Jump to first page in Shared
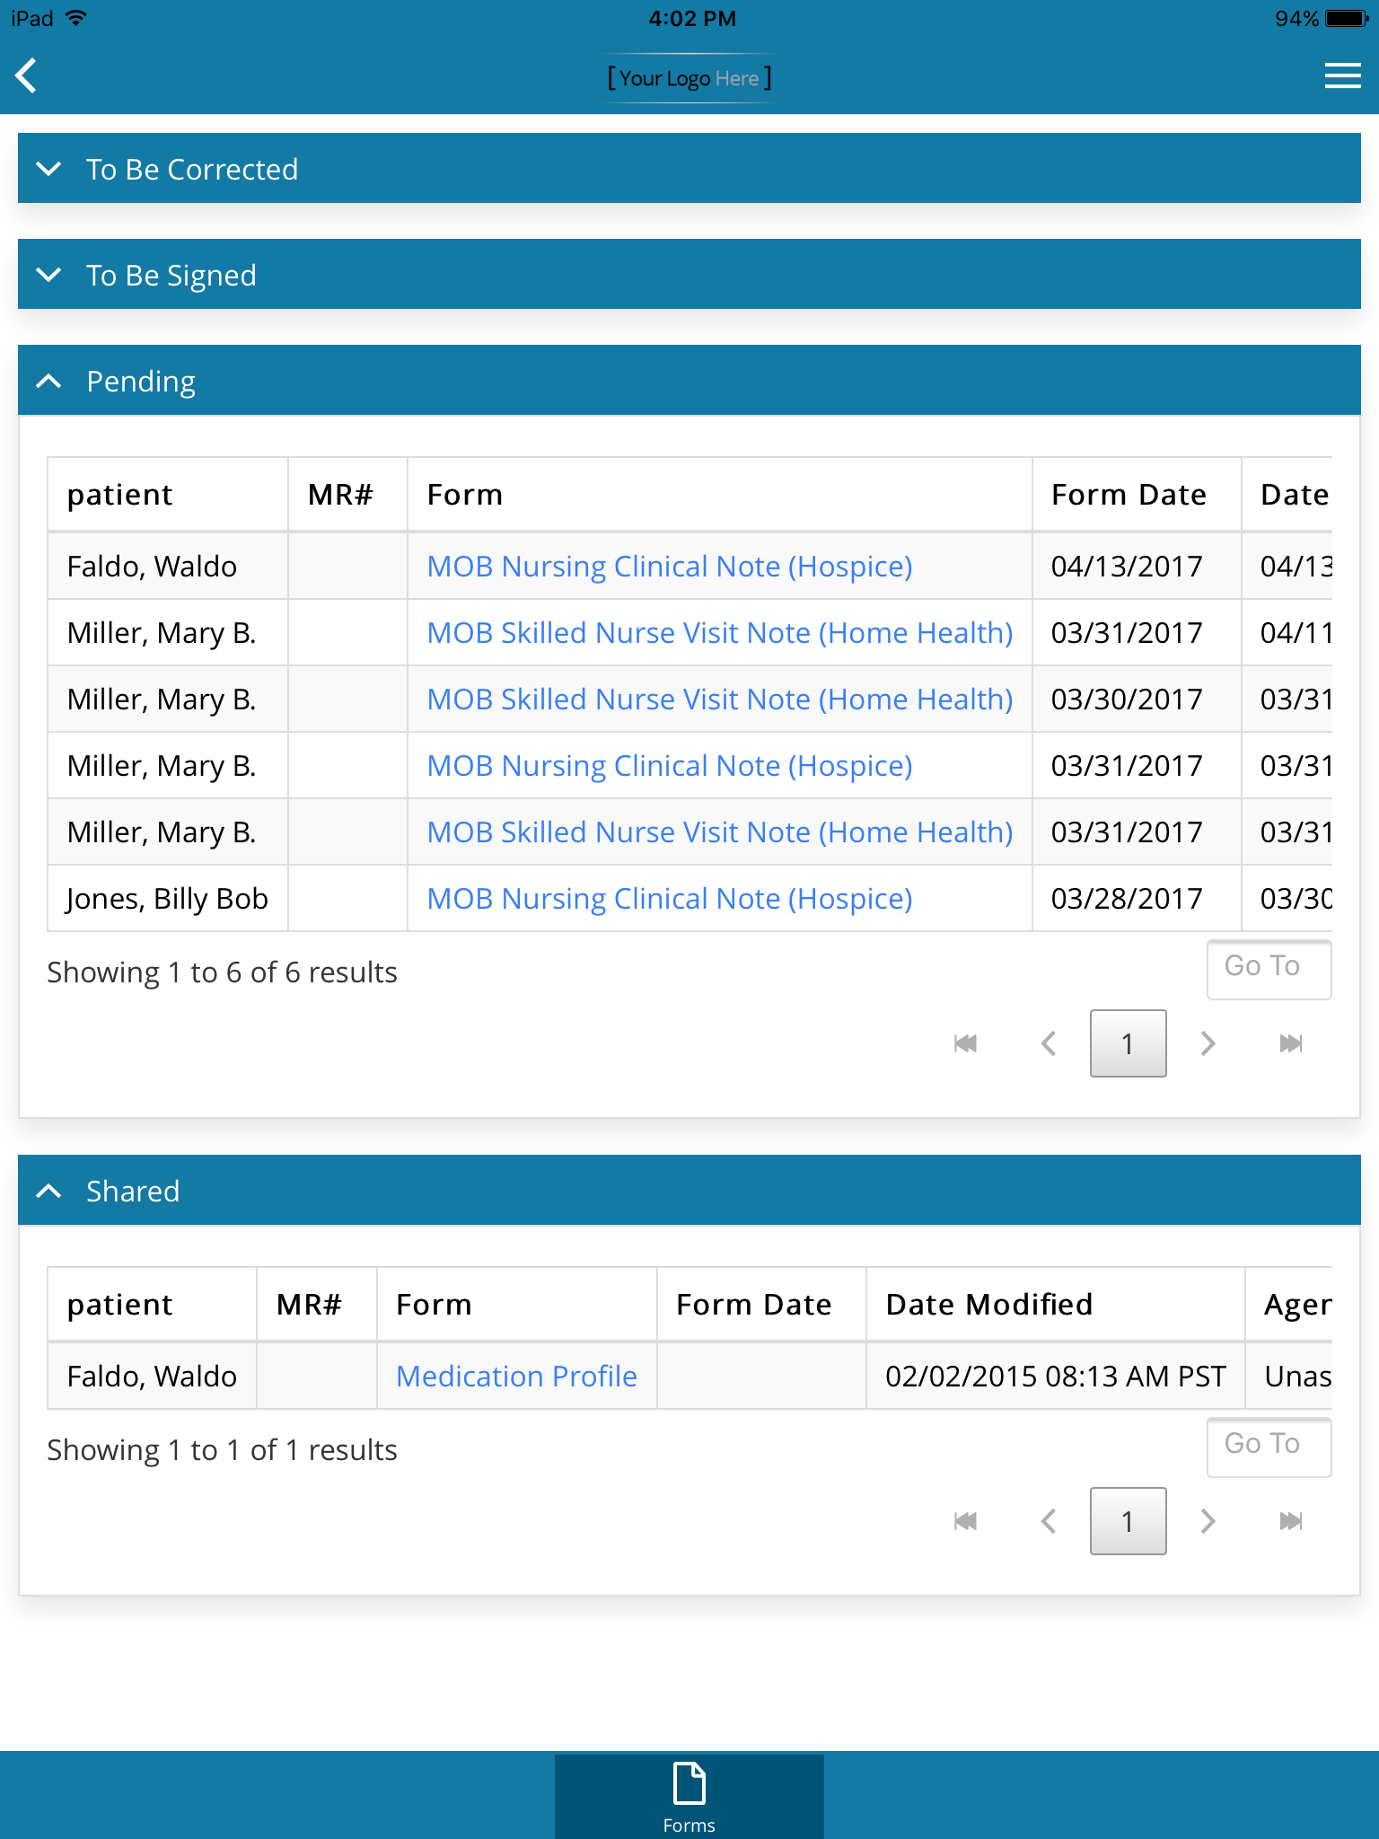Image resolution: width=1379 pixels, height=1839 pixels. 965,1521
